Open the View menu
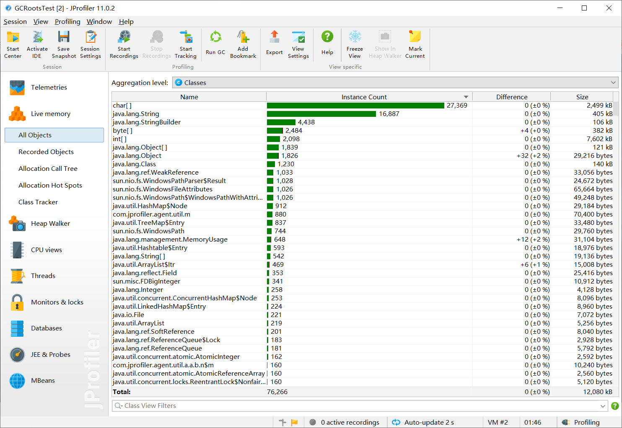Viewport: 622px width, 428px height. [41, 22]
